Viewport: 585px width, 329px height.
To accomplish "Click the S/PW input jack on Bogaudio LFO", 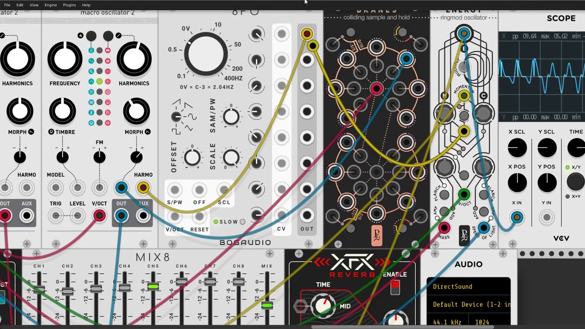I will [175, 190].
